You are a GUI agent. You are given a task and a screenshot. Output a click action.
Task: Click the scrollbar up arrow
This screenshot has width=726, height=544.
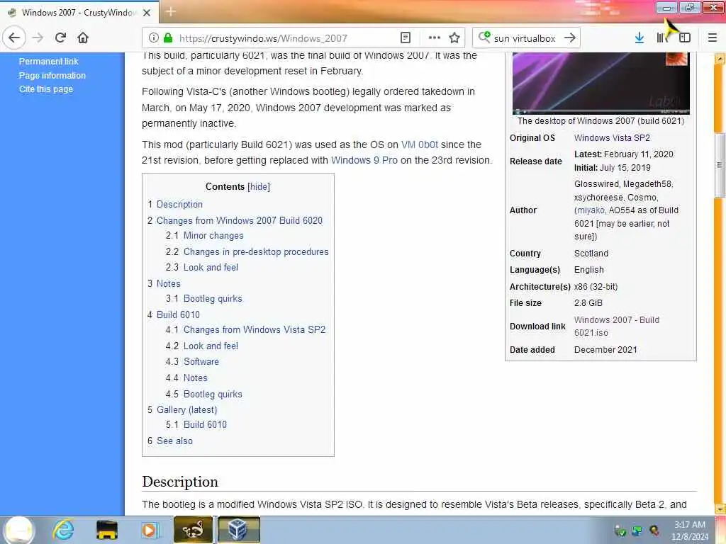coord(720,59)
